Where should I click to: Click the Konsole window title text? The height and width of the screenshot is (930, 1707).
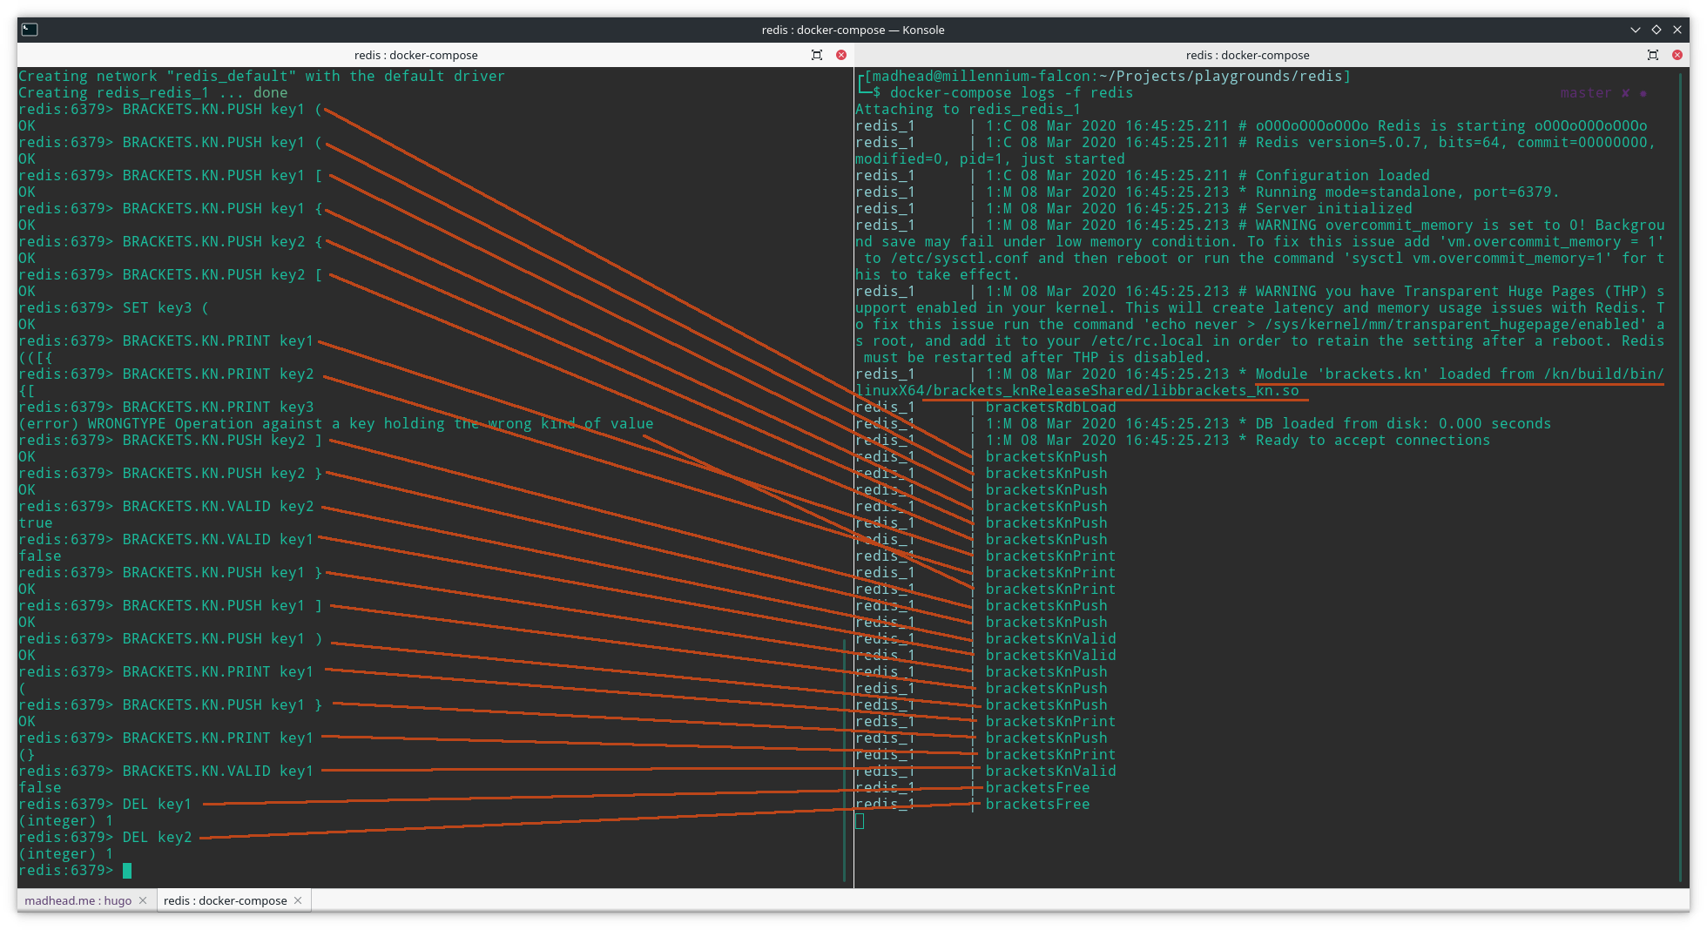click(853, 30)
